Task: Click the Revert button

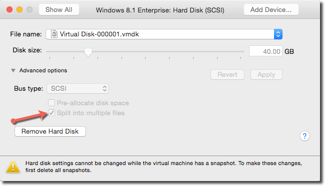Action: tap(227, 75)
